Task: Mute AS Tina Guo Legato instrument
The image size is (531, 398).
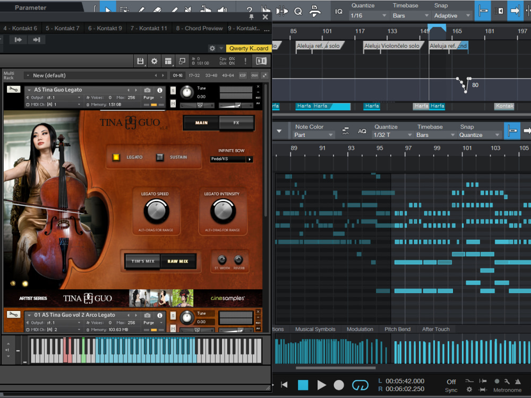Action: tap(173, 103)
